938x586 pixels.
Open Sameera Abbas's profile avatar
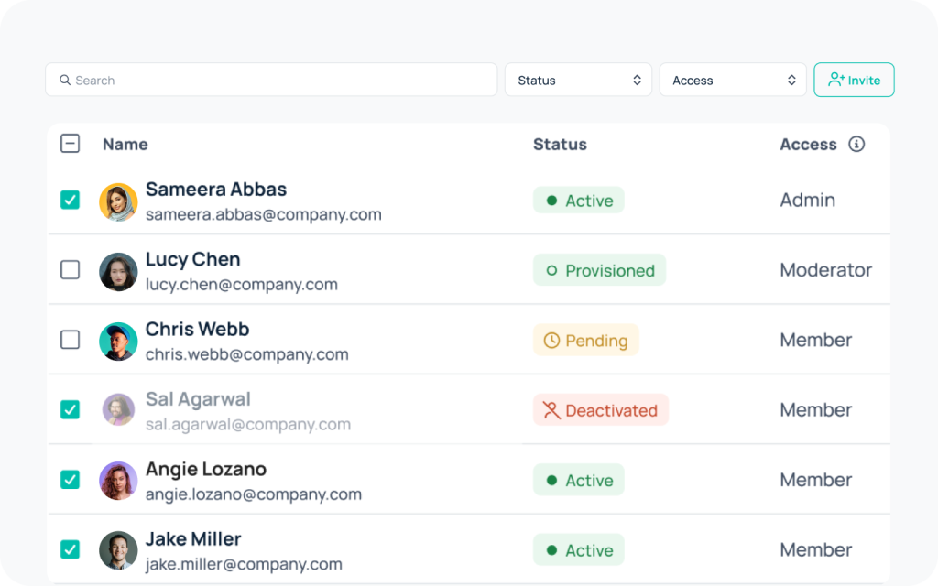tap(118, 201)
